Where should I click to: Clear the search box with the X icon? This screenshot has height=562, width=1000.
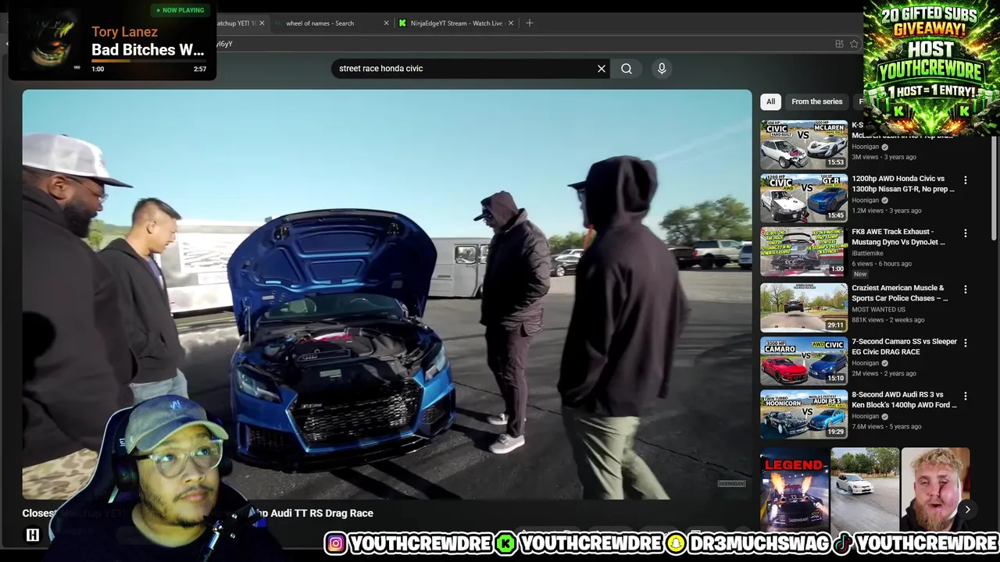click(602, 69)
